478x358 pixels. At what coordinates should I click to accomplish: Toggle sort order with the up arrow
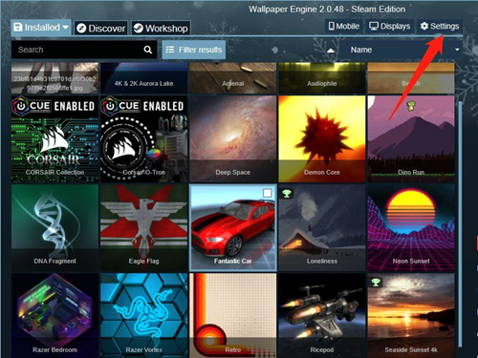[x=331, y=51]
